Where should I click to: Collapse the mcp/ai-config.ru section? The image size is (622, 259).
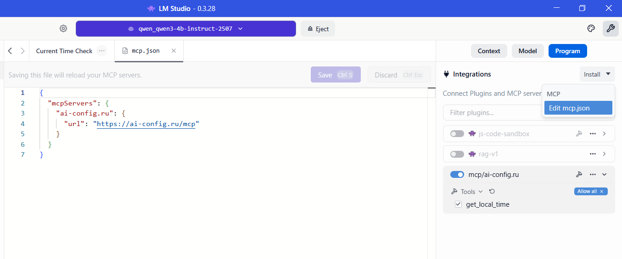(x=605, y=174)
